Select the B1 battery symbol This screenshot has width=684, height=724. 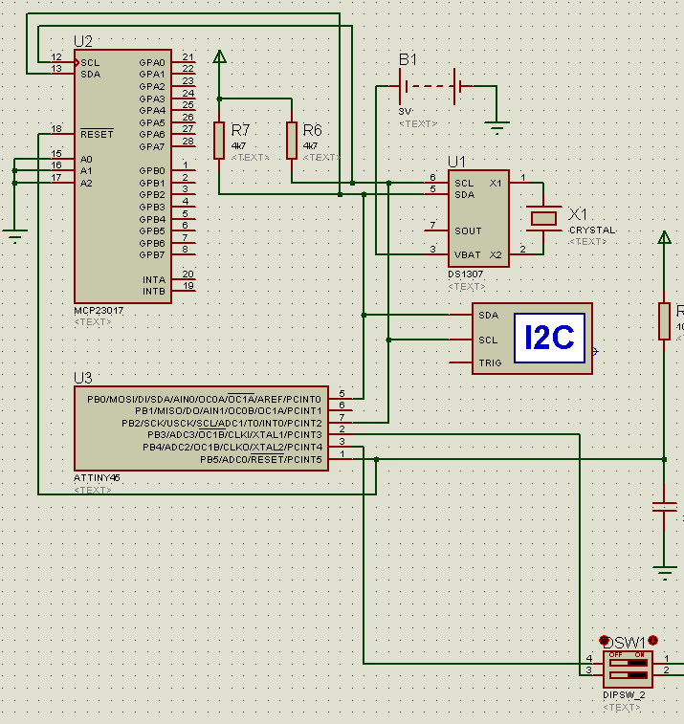pos(435,87)
